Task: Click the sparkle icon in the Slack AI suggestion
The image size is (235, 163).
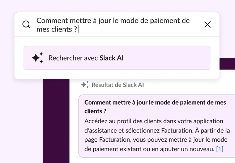Action: pyautogui.click(x=37, y=58)
